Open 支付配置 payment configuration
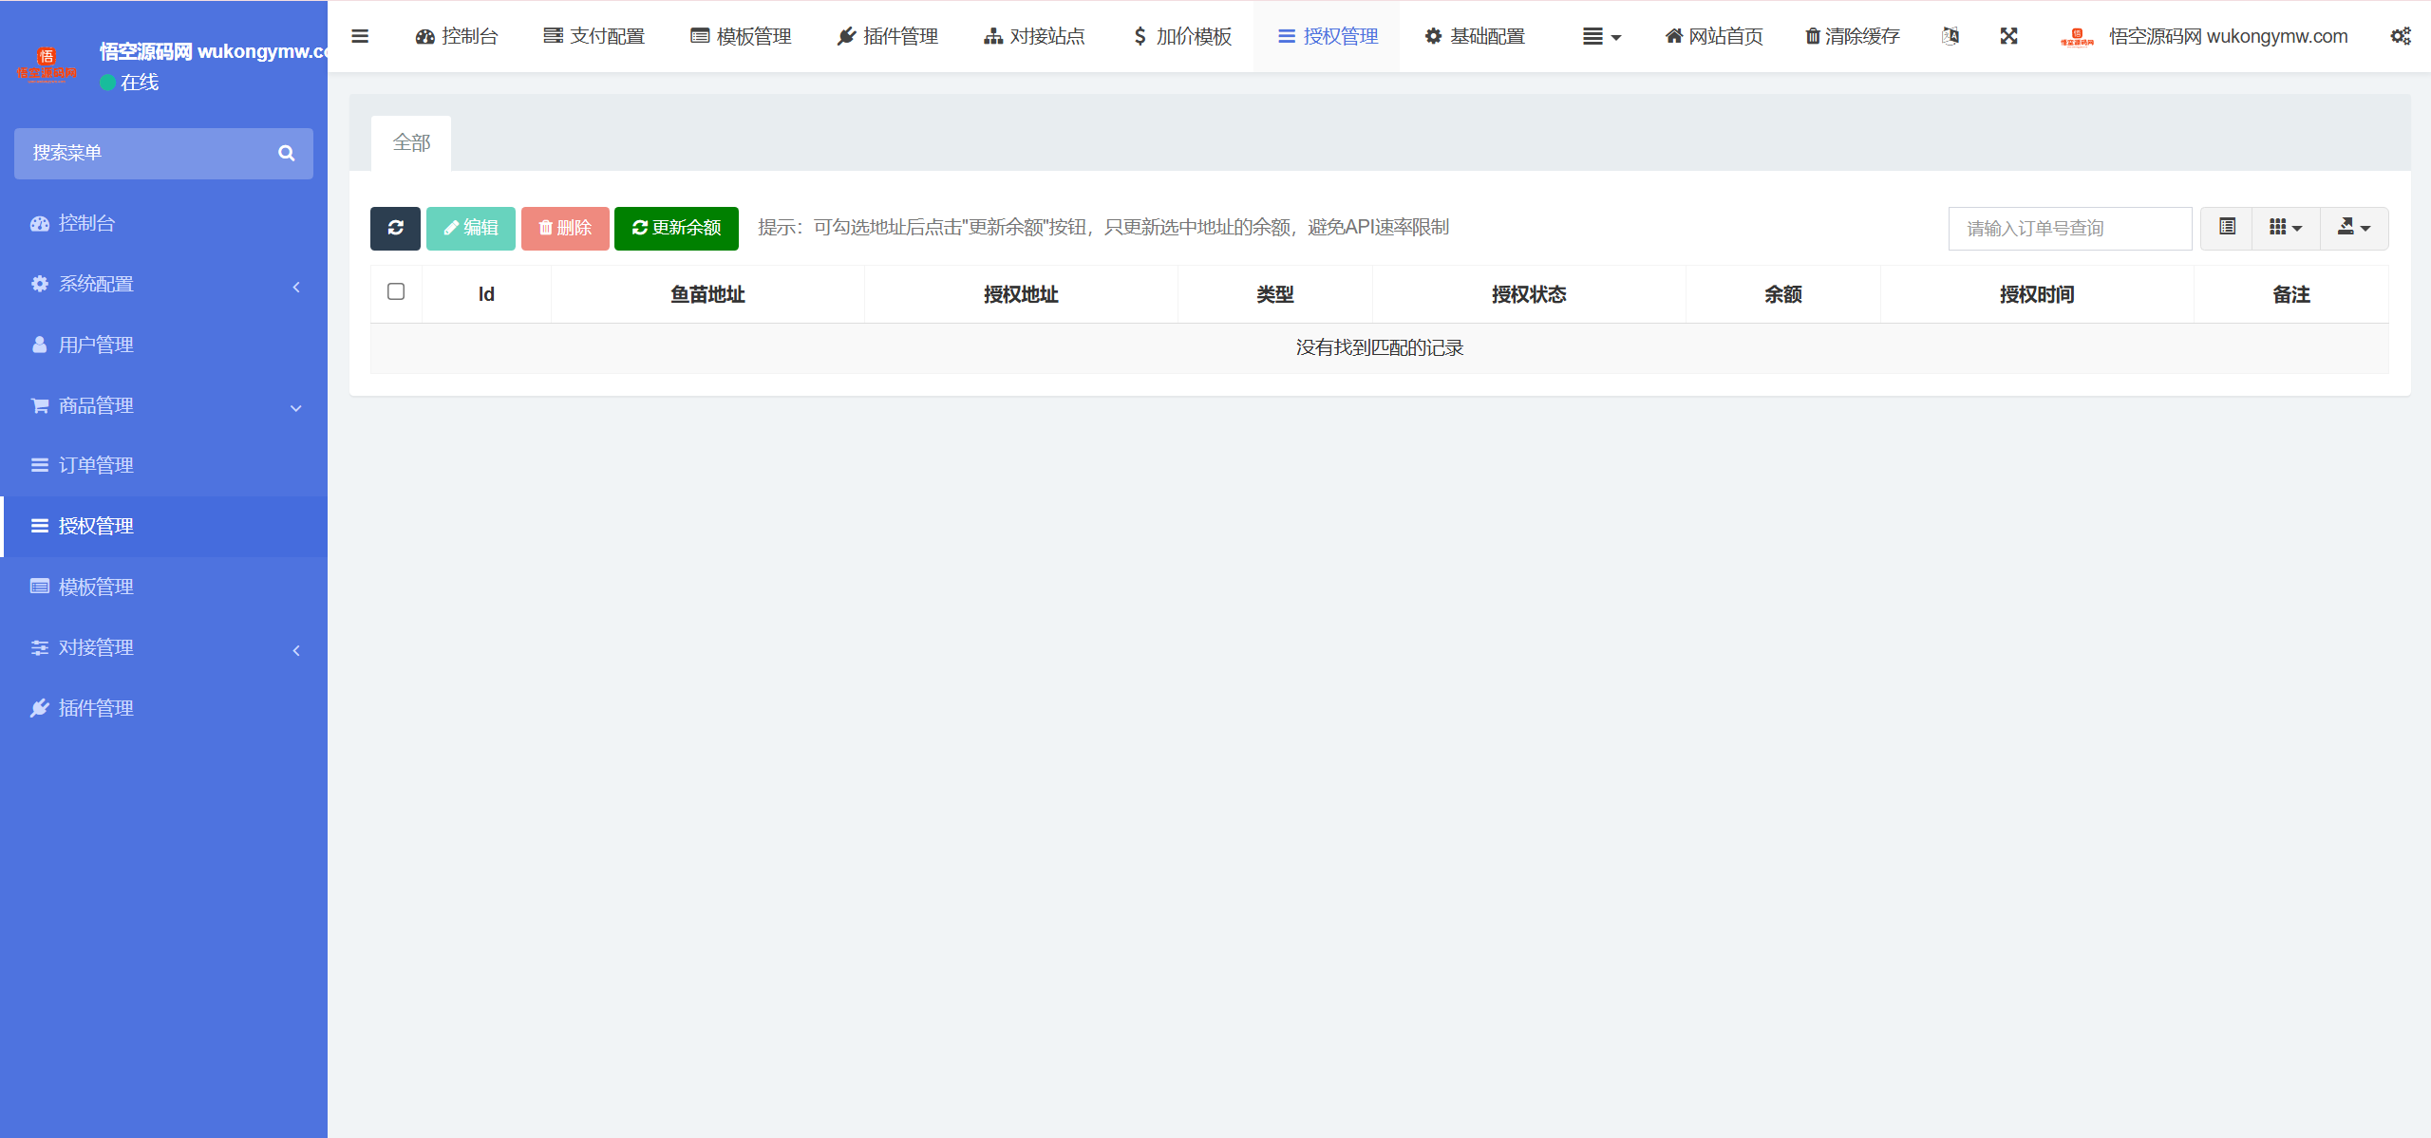2431x1138 pixels. pos(594,36)
